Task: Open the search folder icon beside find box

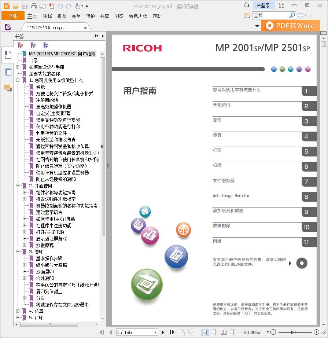Action: [247, 15]
